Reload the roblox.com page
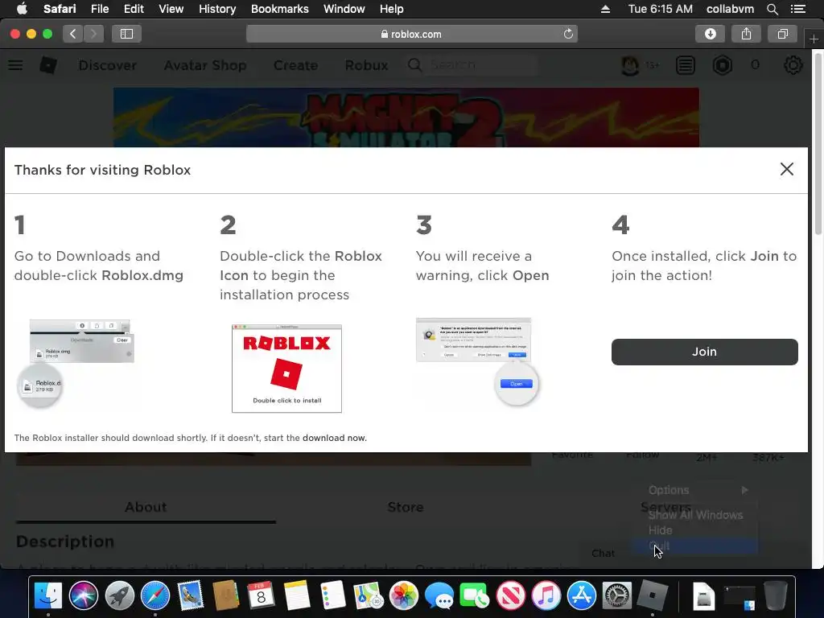The height and width of the screenshot is (618, 824). coord(568,34)
